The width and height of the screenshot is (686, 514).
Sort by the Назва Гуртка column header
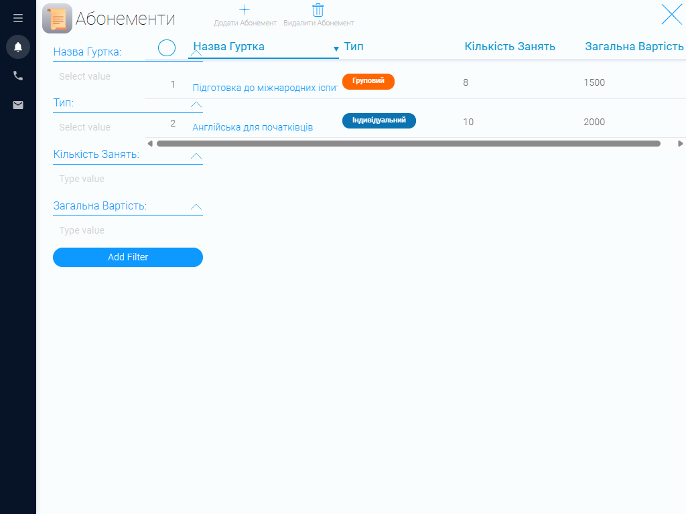tap(229, 46)
